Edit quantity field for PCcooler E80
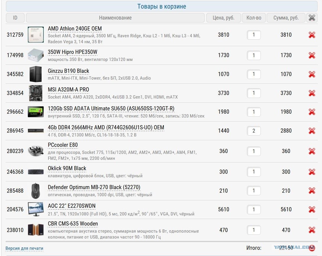The width and height of the screenshot is (322, 256). click(254, 151)
